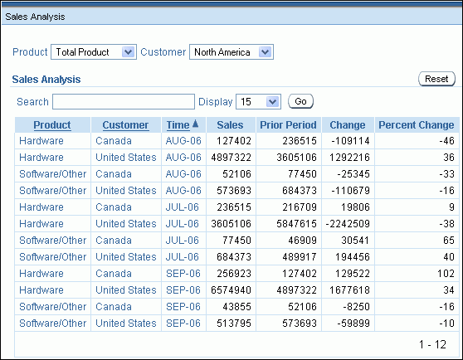Sort by the Customer column header
463x360 pixels.
[x=125, y=125]
